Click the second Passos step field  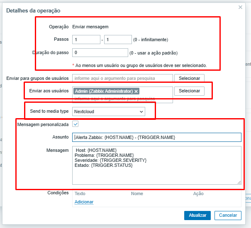tap(118, 40)
